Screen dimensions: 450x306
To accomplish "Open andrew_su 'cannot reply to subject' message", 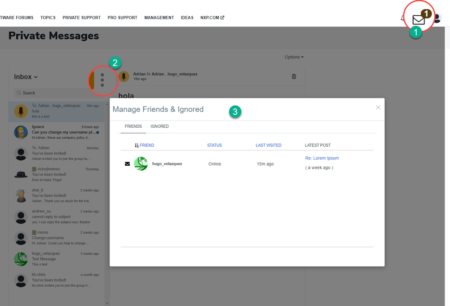I will pos(57,217).
